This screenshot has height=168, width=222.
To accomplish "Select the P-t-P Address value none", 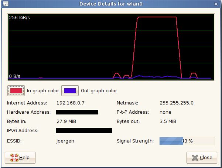I will click(x=165, y=112).
